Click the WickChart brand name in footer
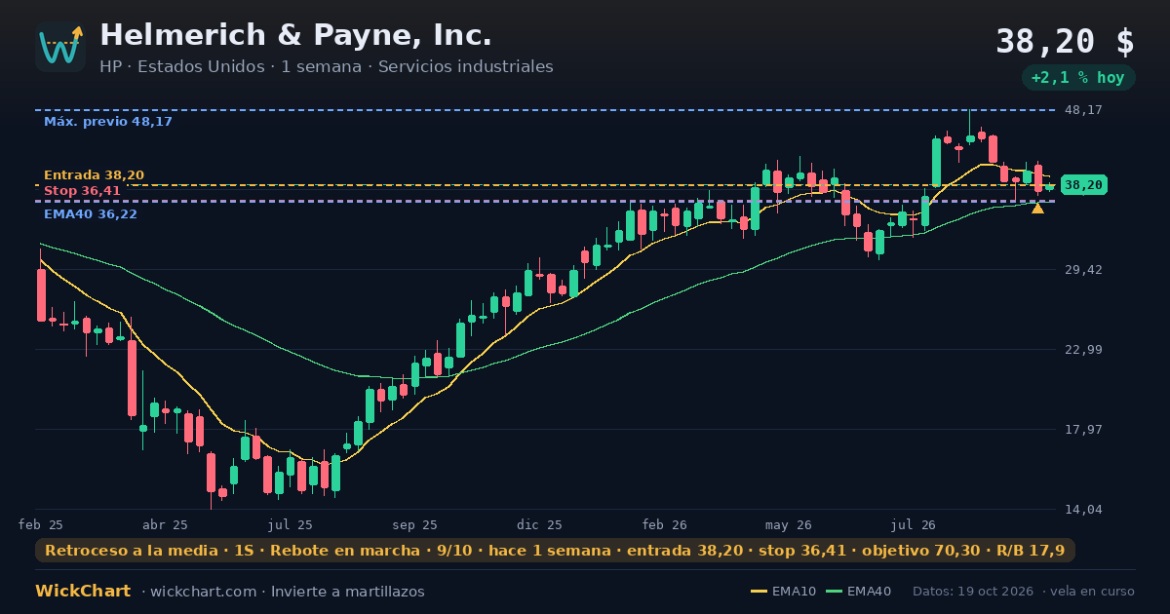Screen dimensions: 1170x614 (83, 592)
